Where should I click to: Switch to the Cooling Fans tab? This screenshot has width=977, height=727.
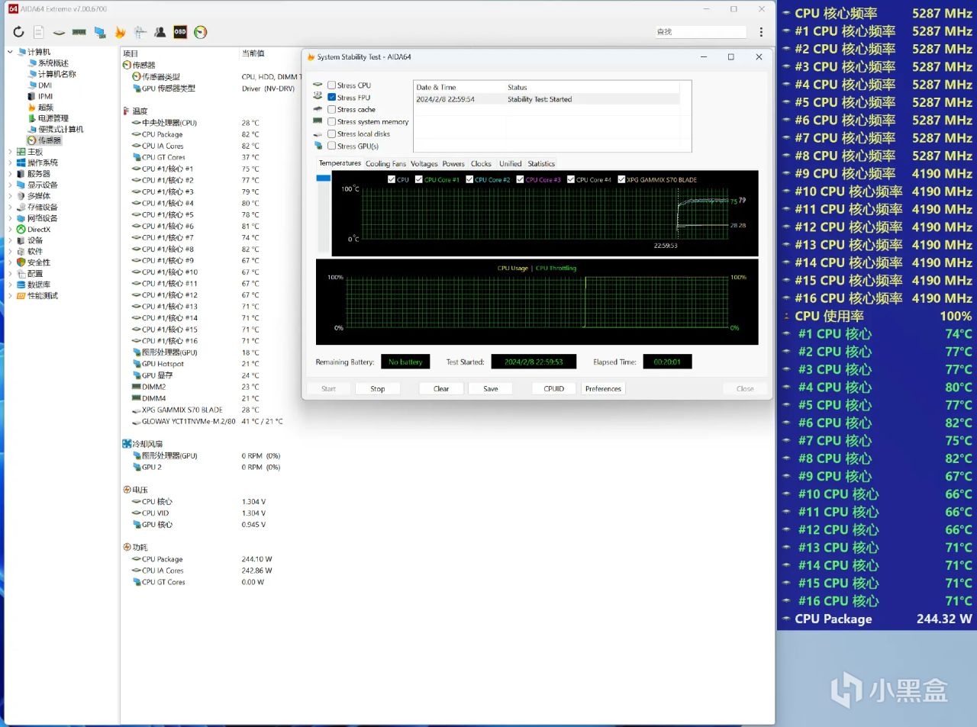click(x=385, y=164)
